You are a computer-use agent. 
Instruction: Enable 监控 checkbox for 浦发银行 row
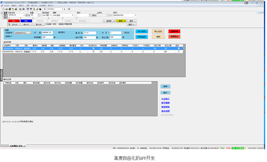(179, 48)
